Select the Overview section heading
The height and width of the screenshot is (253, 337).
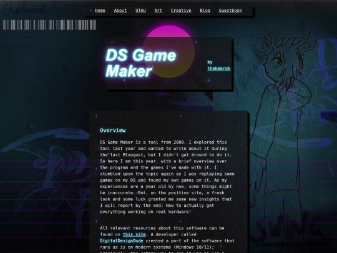pyautogui.click(x=112, y=131)
